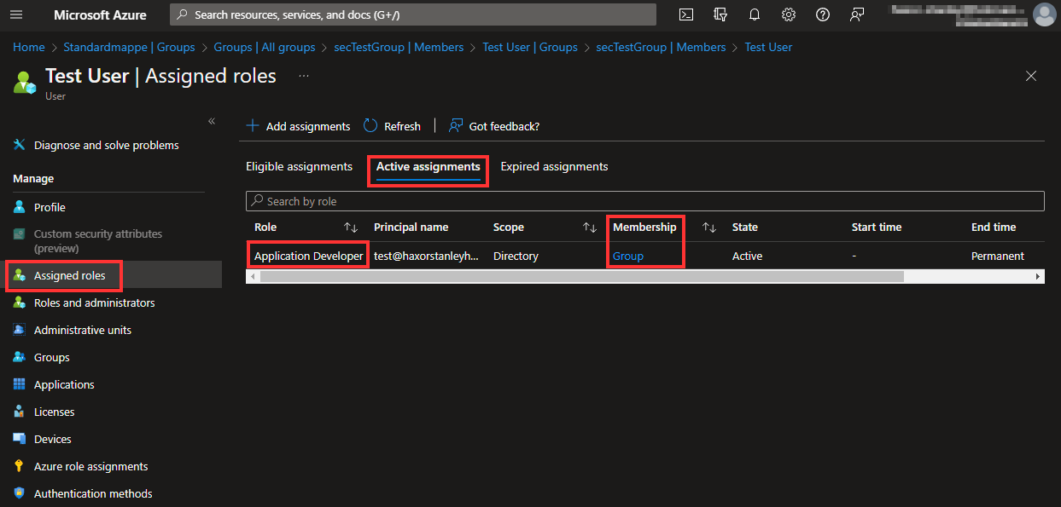Screen dimensions: 1061x507
Task: Open the notifications bell
Action: pyautogui.click(x=755, y=14)
